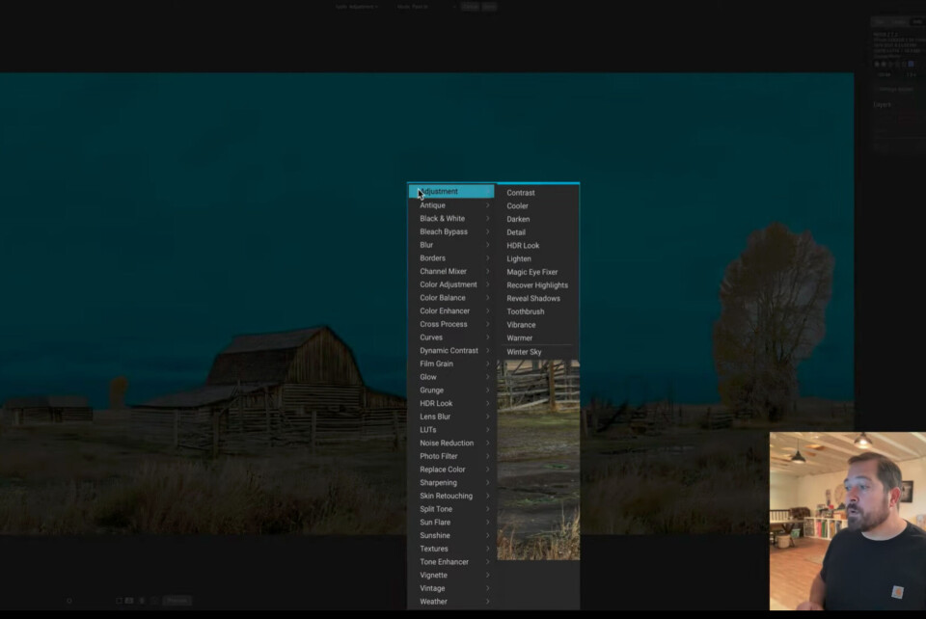Expand the Black & White submenu arrow
926x619 pixels.
tap(487, 219)
